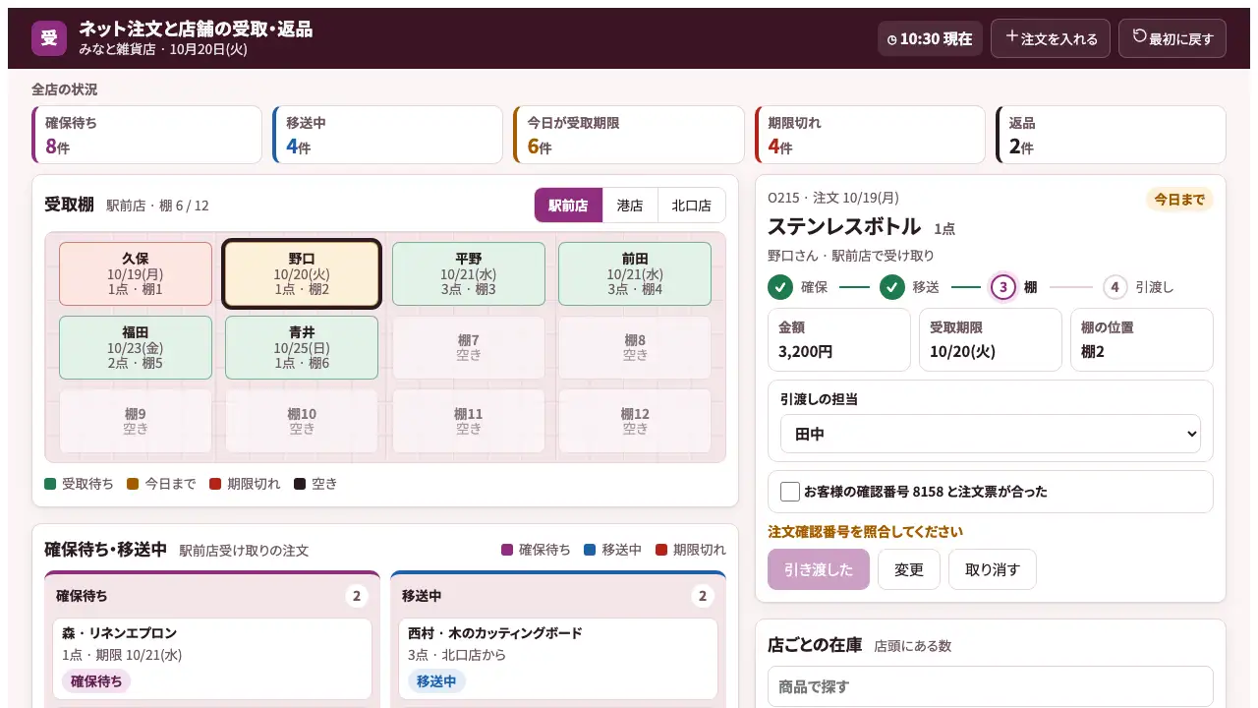
Task: Click the 取り消す button
Action: [x=993, y=569]
